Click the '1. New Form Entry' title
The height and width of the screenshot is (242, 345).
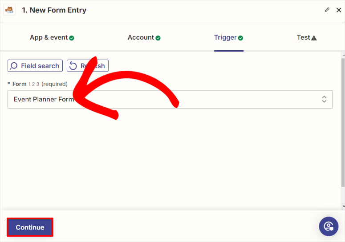(54, 10)
